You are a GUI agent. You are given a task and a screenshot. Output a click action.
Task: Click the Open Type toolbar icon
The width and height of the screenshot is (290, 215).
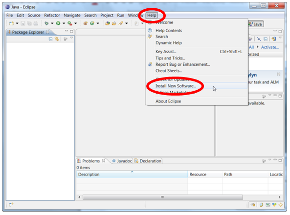pyautogui.click(x=108, y=23)
